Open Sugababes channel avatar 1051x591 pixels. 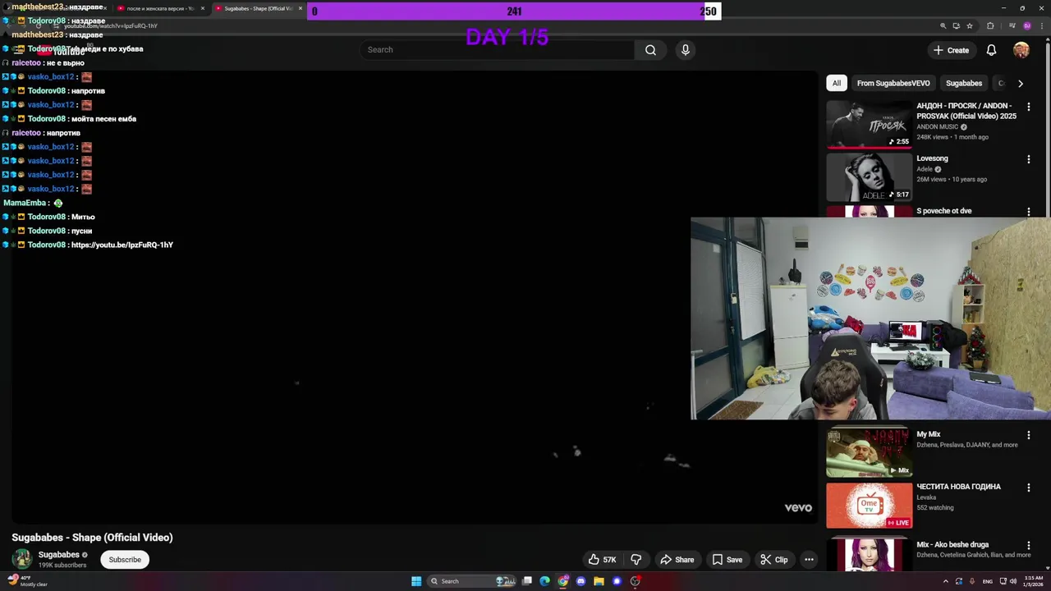[x=22, y=559]
